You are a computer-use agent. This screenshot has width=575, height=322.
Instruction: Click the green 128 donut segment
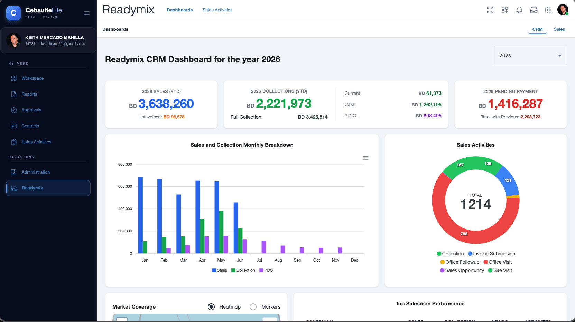[x=488, y=164]
